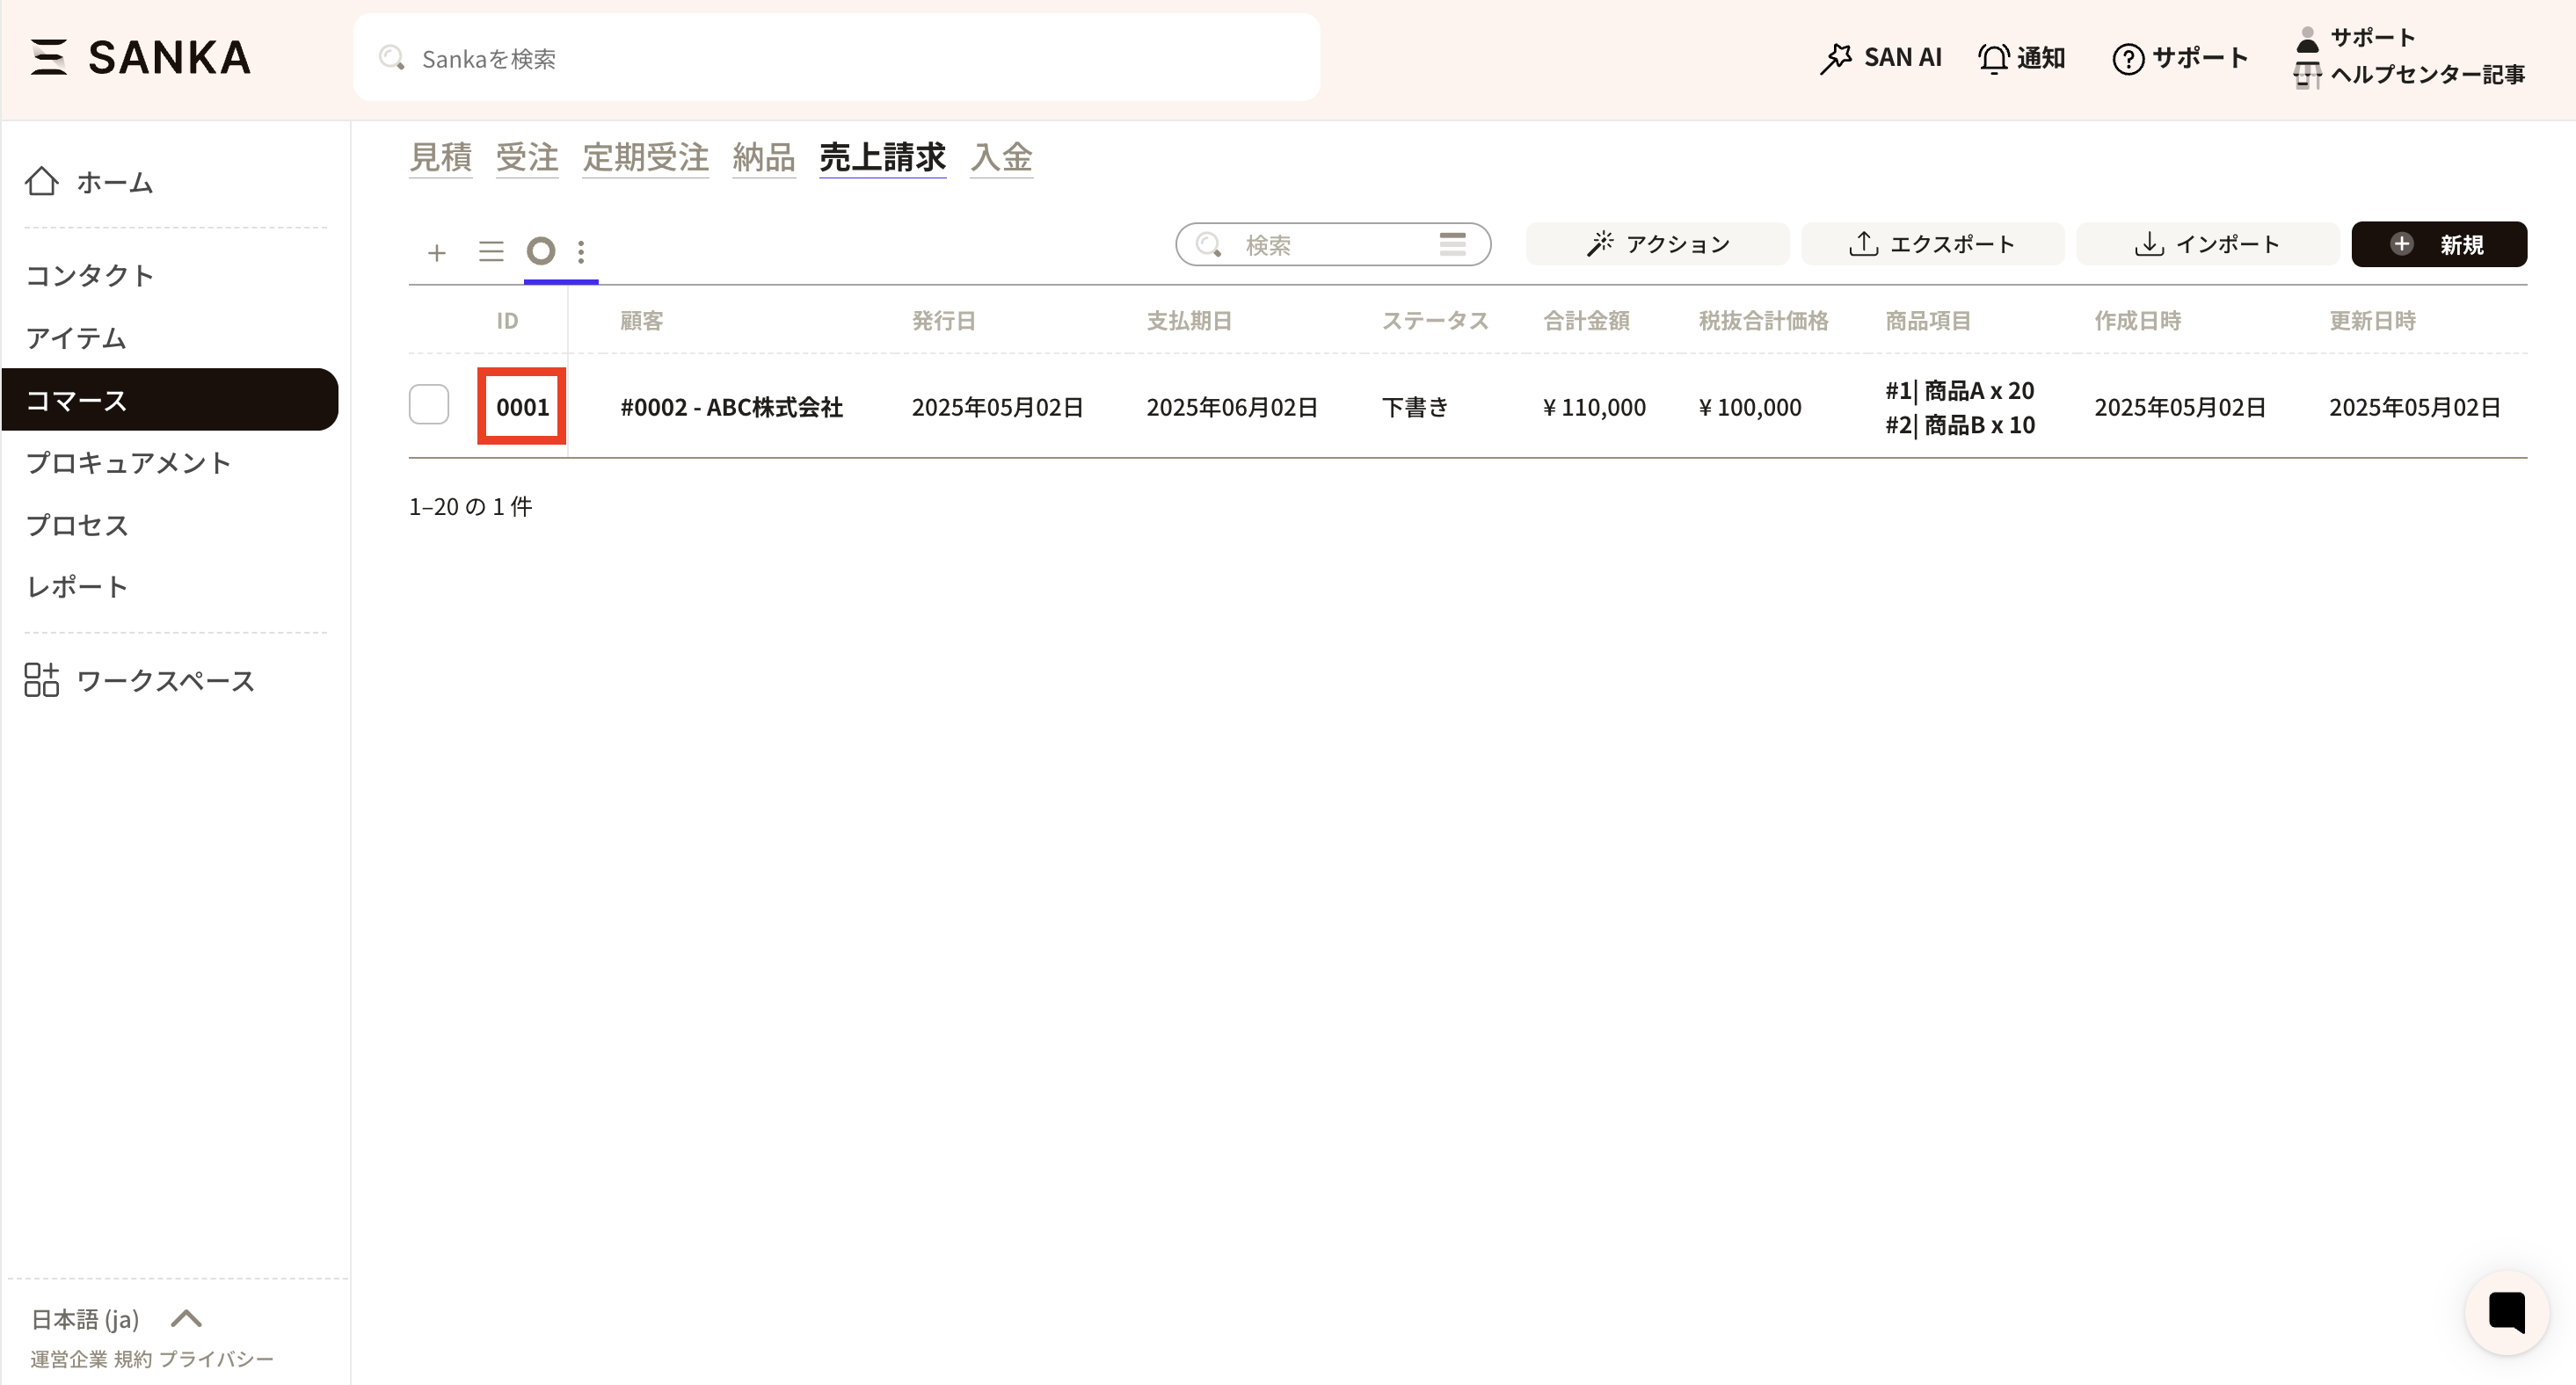Open the chat widget bubble
This screenshot has width=2576, height=1385.
(x=2506, y=1312)
